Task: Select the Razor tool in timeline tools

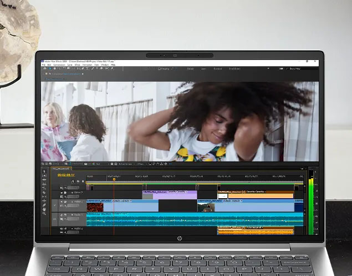Action: [x=44, y=193]
